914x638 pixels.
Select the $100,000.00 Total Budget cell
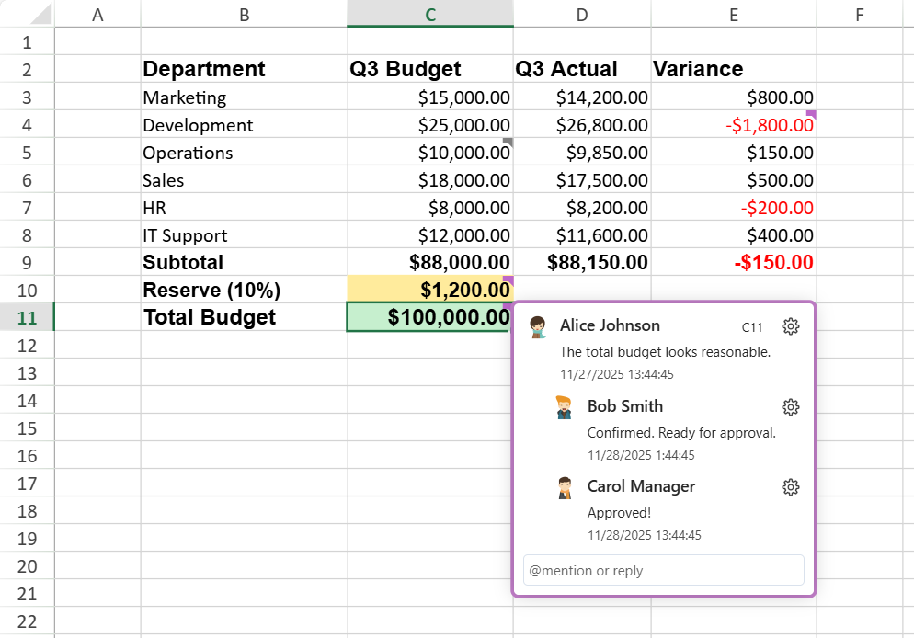[x=429, y=317]
